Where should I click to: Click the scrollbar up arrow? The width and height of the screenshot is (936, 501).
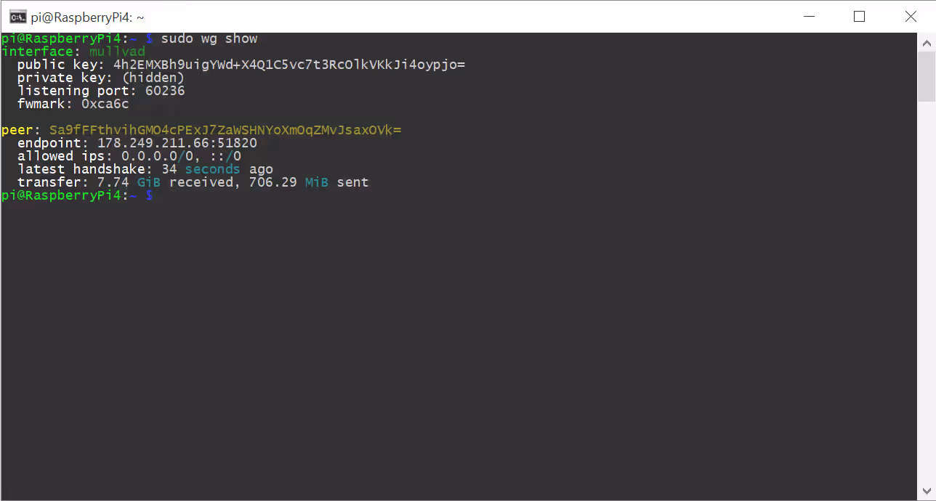click(x=927, y=42)
